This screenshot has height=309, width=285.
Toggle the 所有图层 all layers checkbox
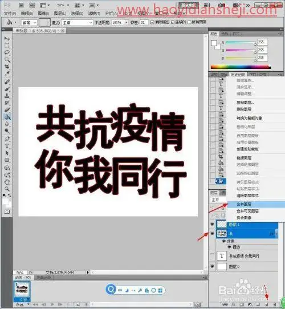(190, 22)
